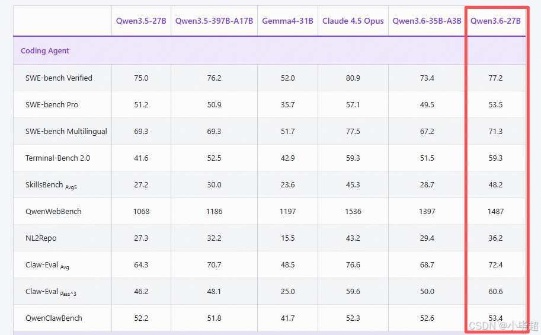Screen dimensions: 541x335
Task: Click the Qwen3.5-27B column header
Action: 141,21
